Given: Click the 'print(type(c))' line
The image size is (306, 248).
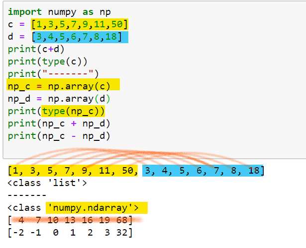Looking at the screenshot, I should (x=47, y=62).
